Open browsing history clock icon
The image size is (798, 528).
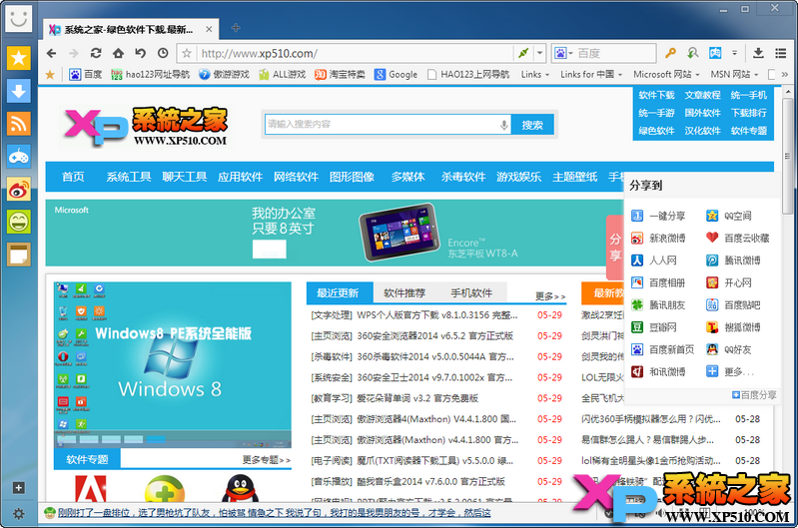pyautogui.click(x=163, y=53)
